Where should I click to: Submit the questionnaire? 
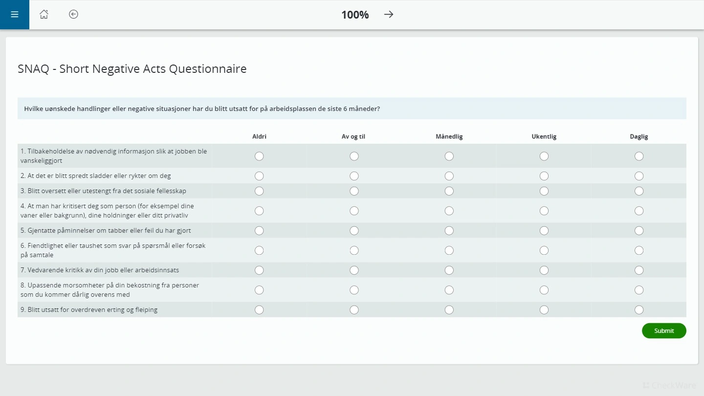point(664,331)
